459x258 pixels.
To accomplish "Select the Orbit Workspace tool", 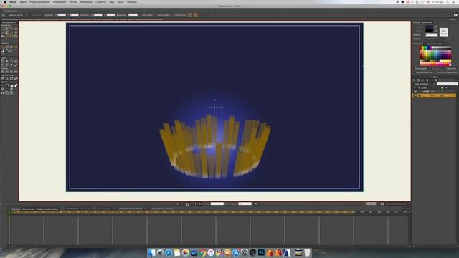I will point(16,79).
